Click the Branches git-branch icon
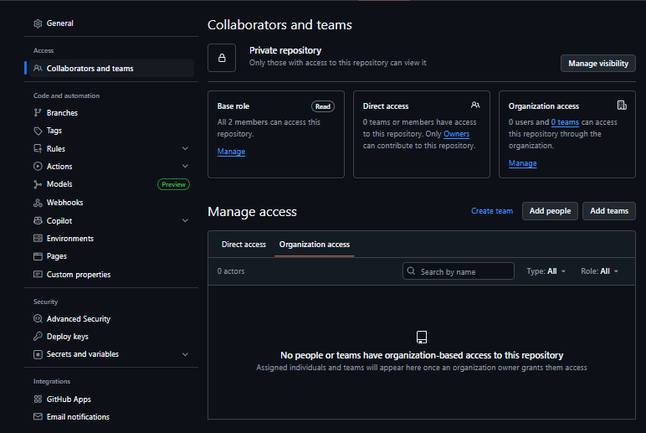The image size is (646, 433). pyautogui.click(x=38, y=112)
